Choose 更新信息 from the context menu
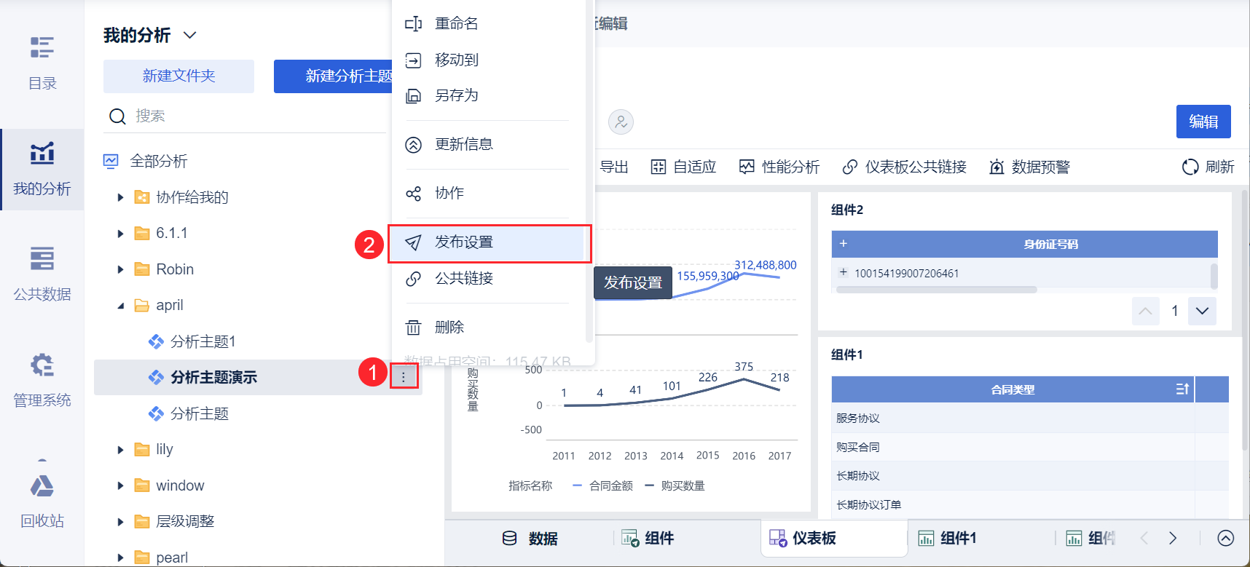Viewport: 1250px width, 567px height. tap(488, 144)
